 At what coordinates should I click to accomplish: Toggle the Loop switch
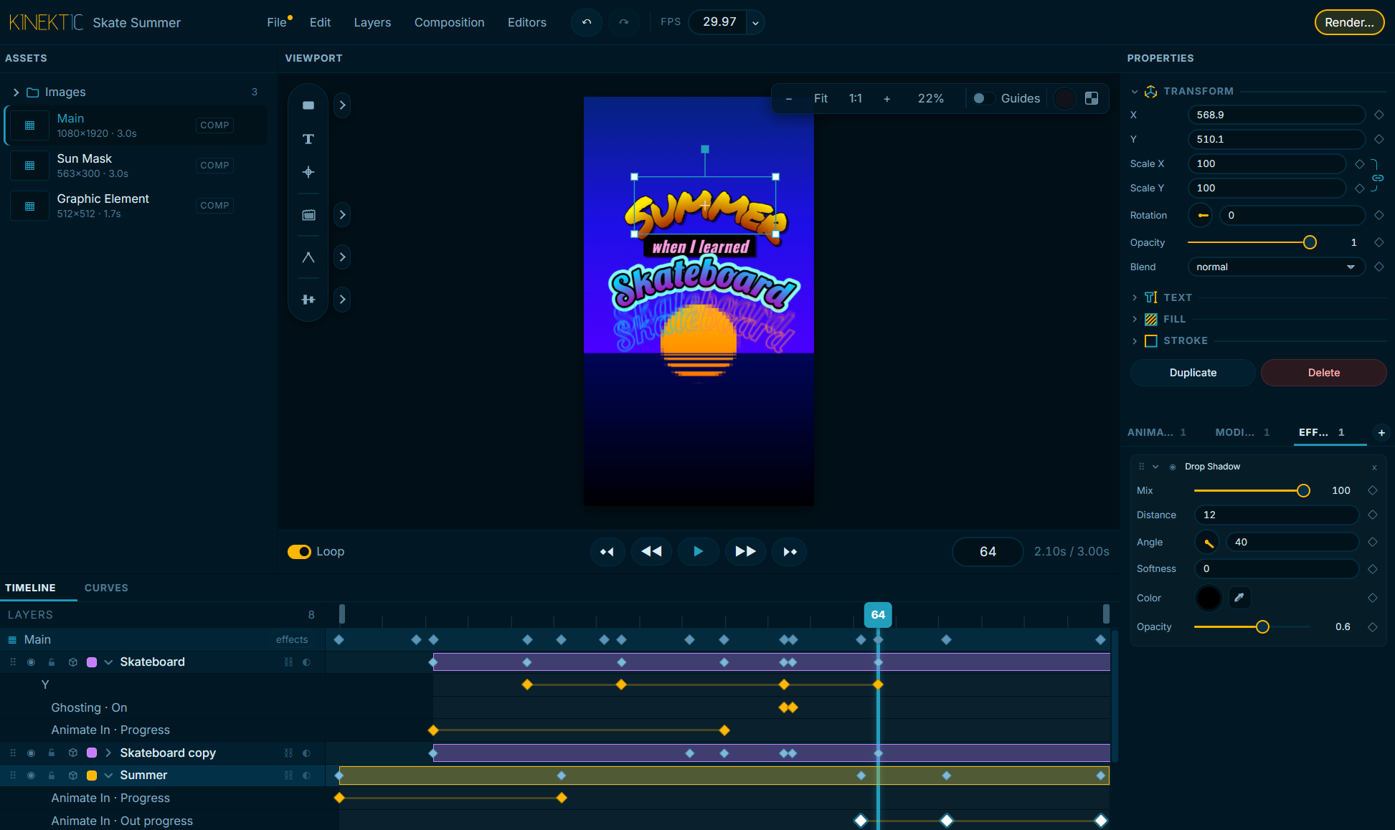(299, 551)
